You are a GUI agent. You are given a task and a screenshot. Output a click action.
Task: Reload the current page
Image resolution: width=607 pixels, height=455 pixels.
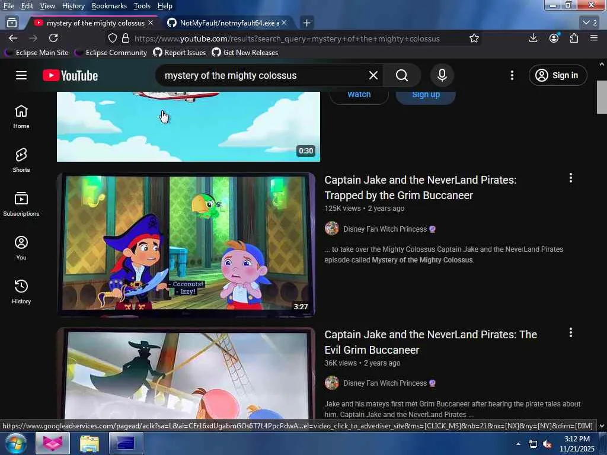pos(53,39)
